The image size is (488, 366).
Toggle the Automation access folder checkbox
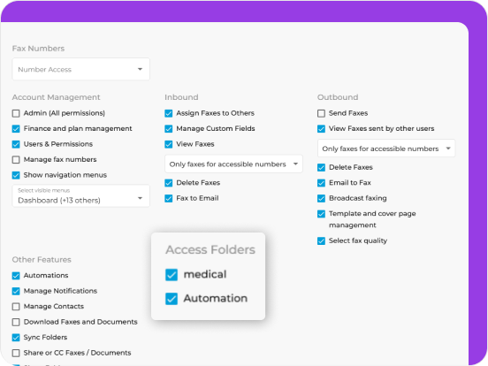pyautogui.click(x=172, y=299)
